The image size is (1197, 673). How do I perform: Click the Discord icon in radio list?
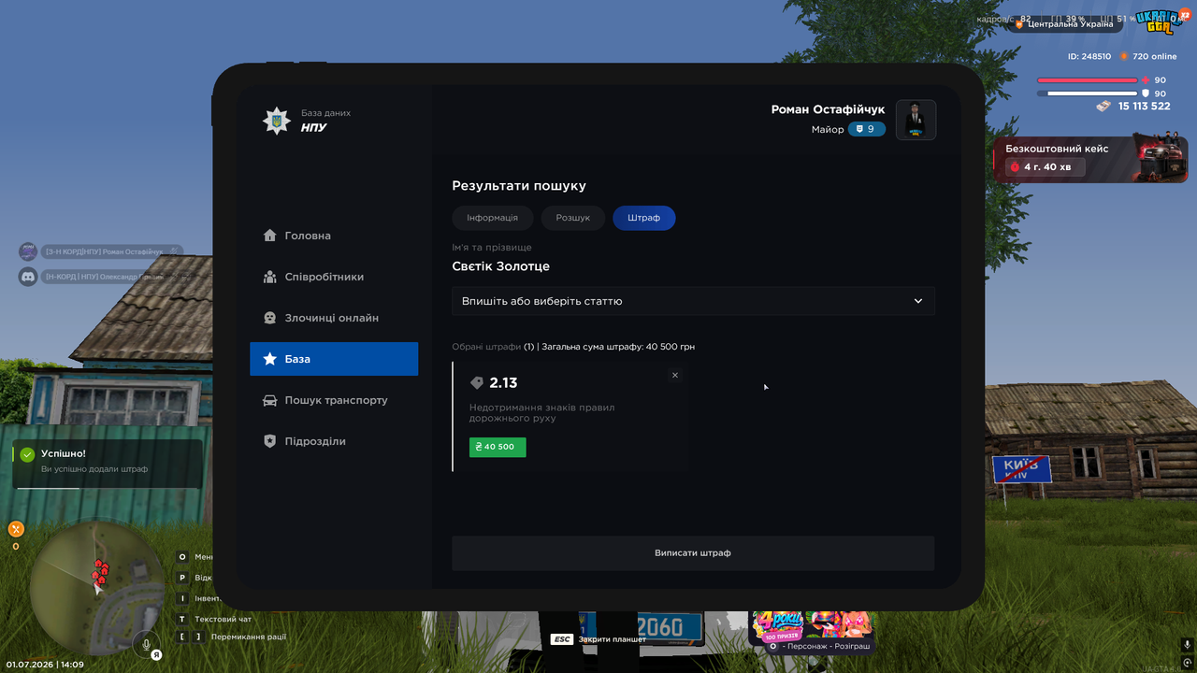28,277
